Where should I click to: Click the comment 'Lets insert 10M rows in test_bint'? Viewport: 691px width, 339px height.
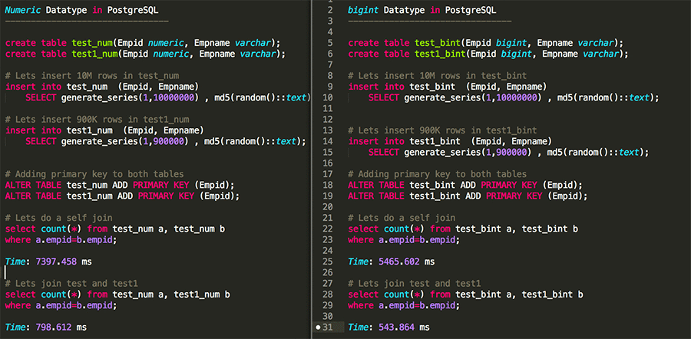(x=437, y=76)
